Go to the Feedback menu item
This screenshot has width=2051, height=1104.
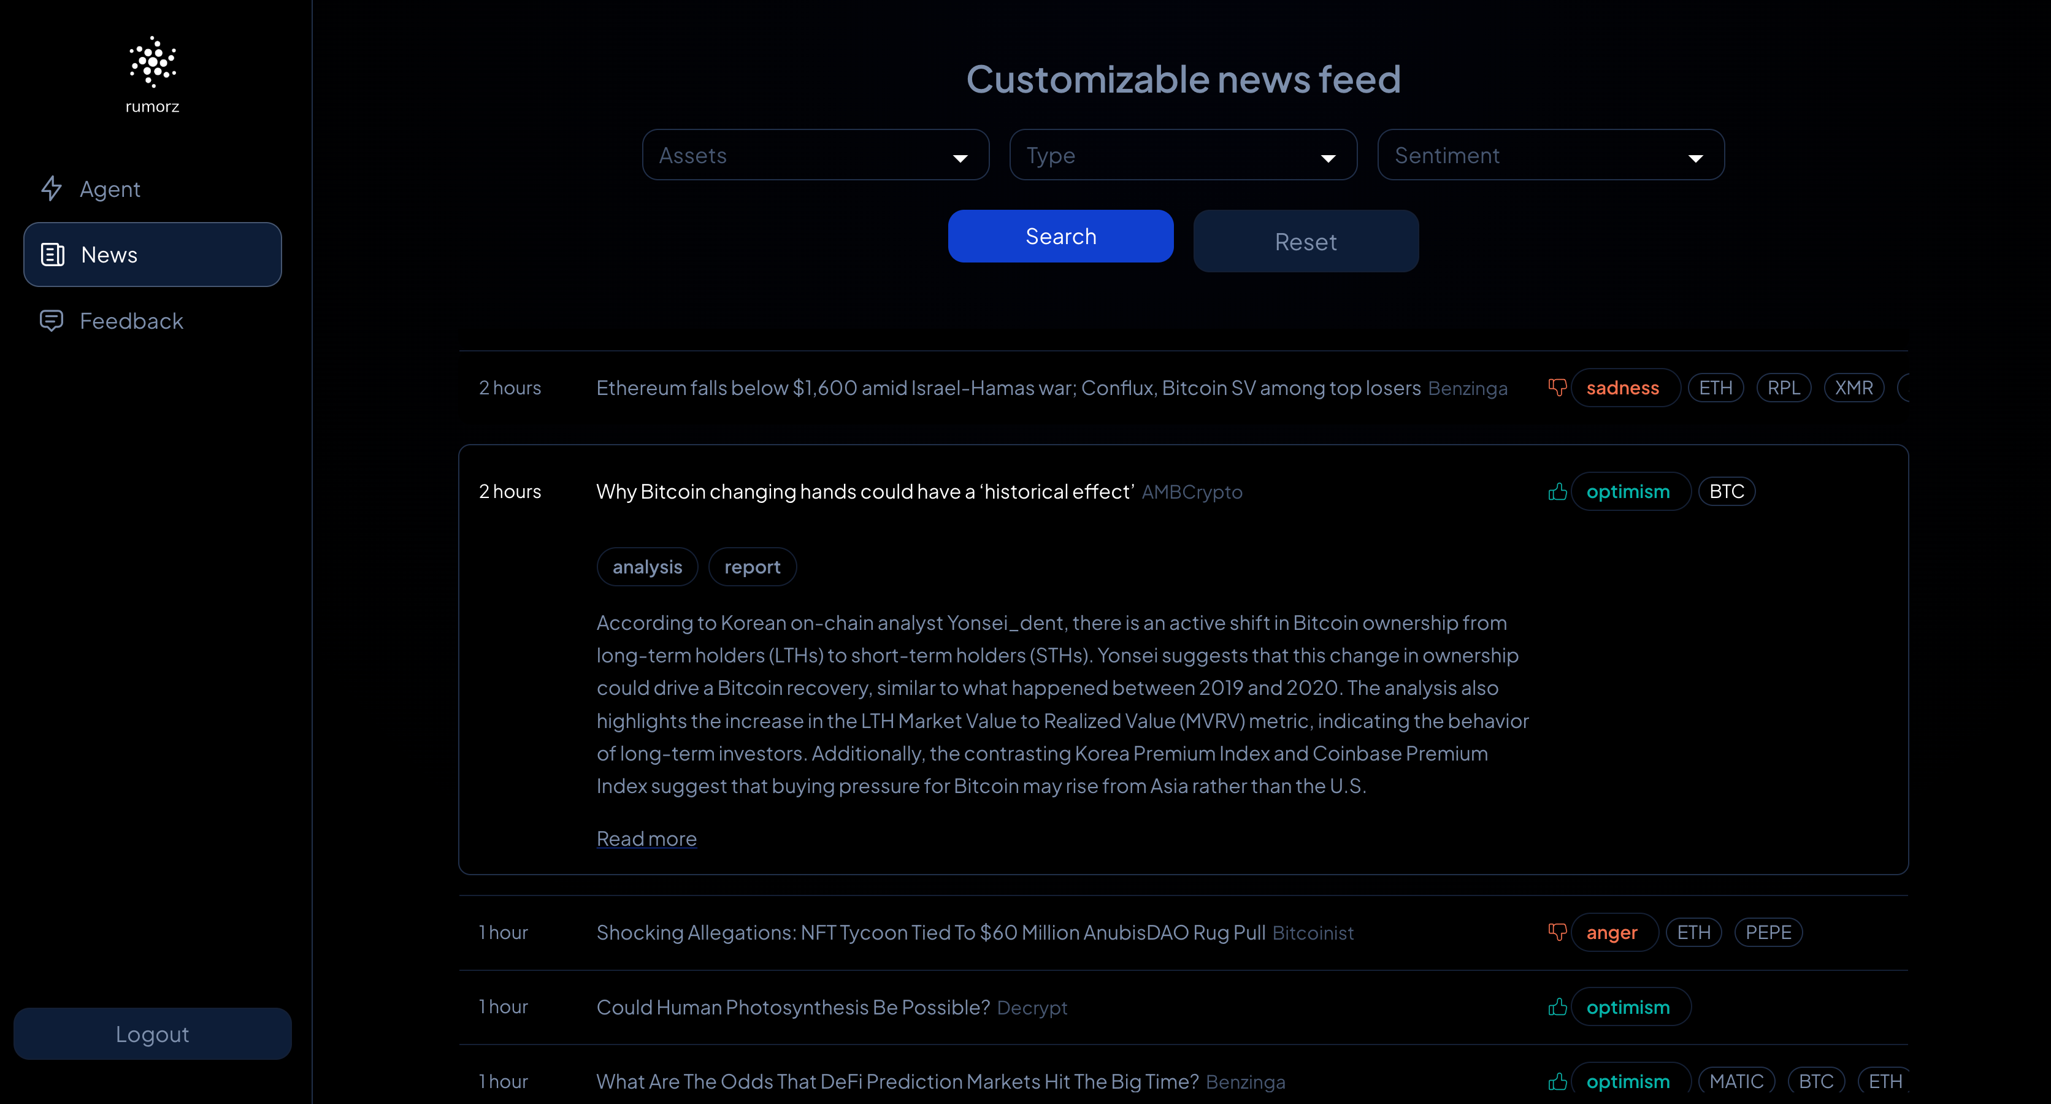coord(131,321)
